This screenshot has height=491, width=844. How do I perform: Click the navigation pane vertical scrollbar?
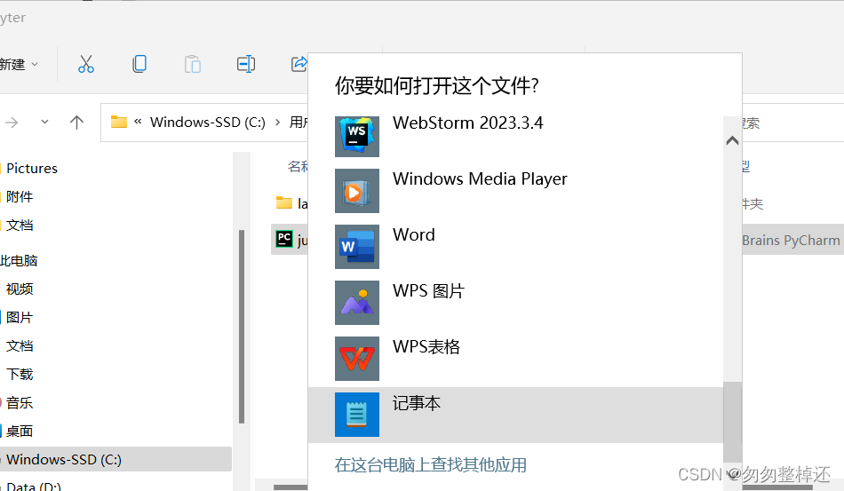point(242,327)
